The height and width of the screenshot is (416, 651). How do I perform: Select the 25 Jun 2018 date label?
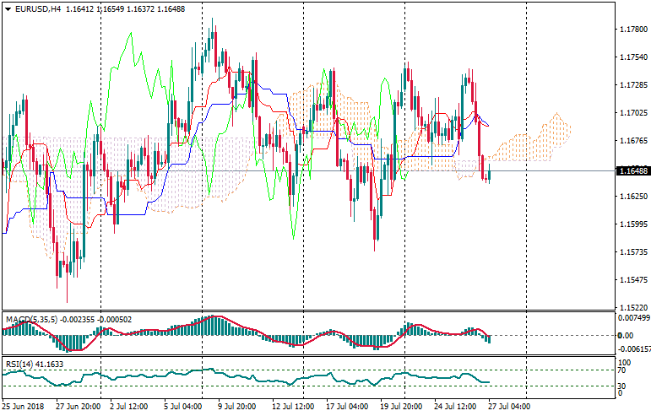click(x=25, y=406)
